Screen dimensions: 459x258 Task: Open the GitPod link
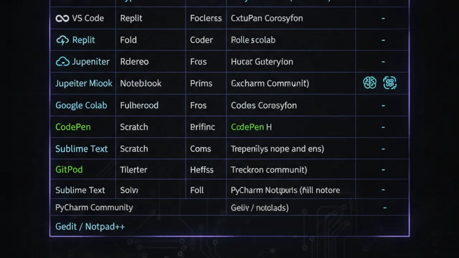(69, 169)
